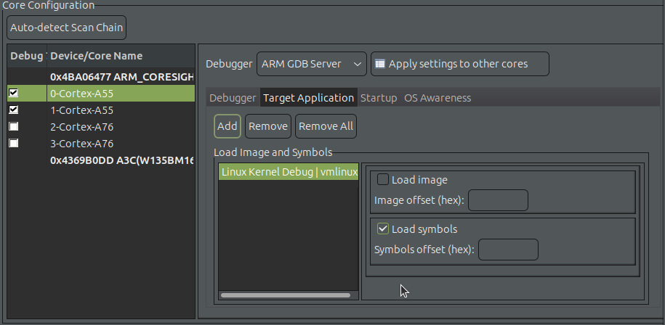
Task: Uncheck the Load symbols checkbox
Action: pos(384,229)
